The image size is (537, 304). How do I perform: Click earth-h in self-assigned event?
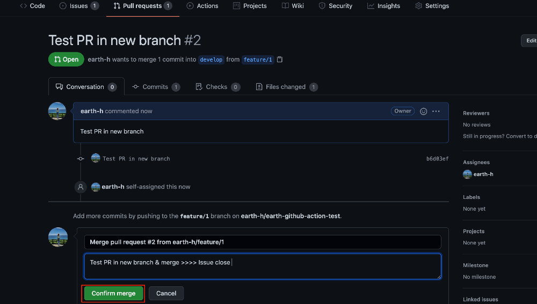click(113, 187)
